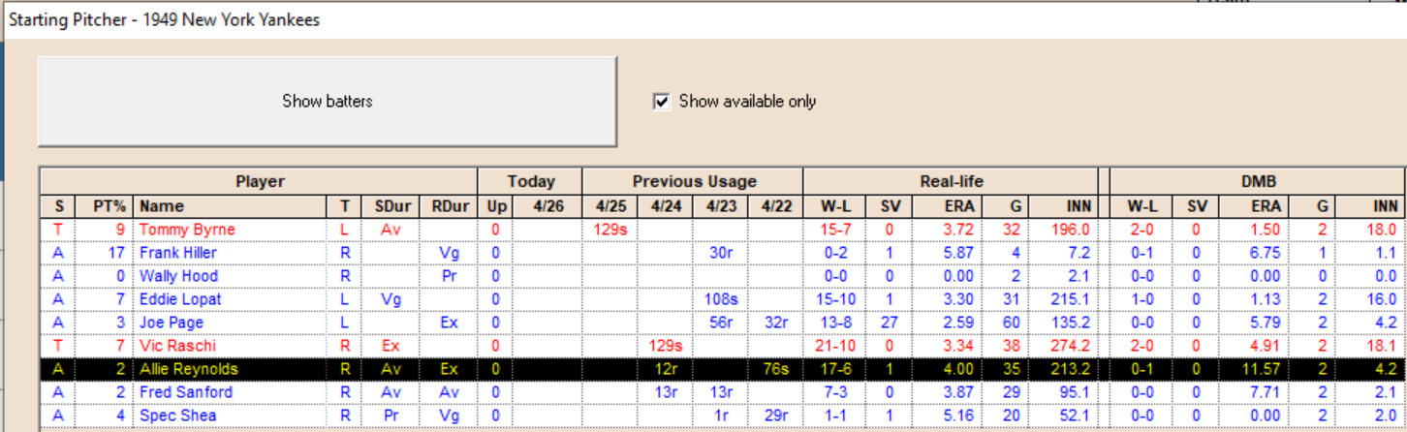
Task: Click the Previous Usage group header
Action: [694, 181]
